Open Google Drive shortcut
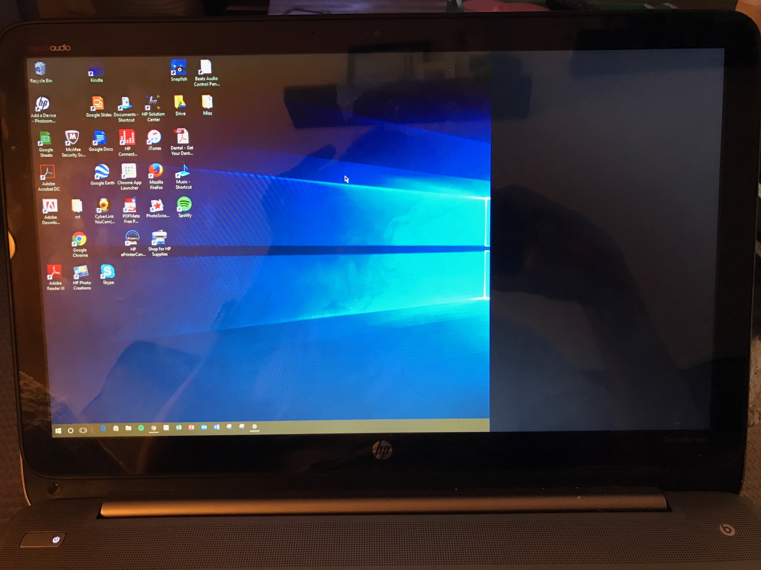 181,108
